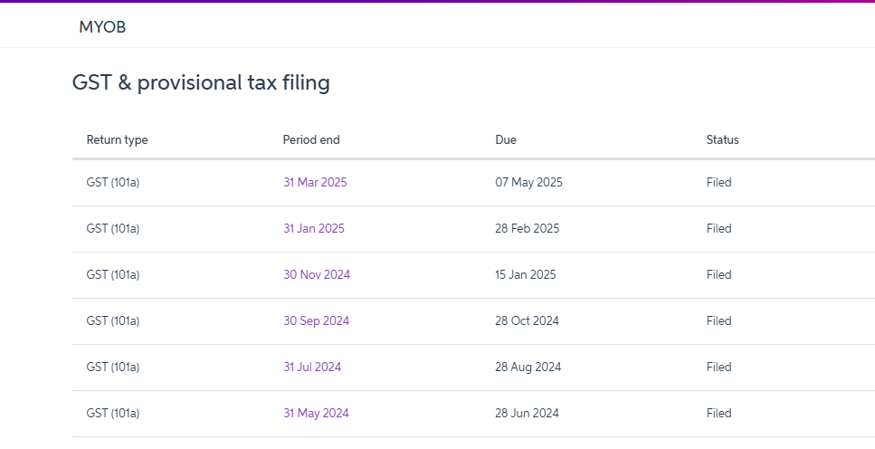
Task: Click the Period end column header
Action: [x=311, y=139]
